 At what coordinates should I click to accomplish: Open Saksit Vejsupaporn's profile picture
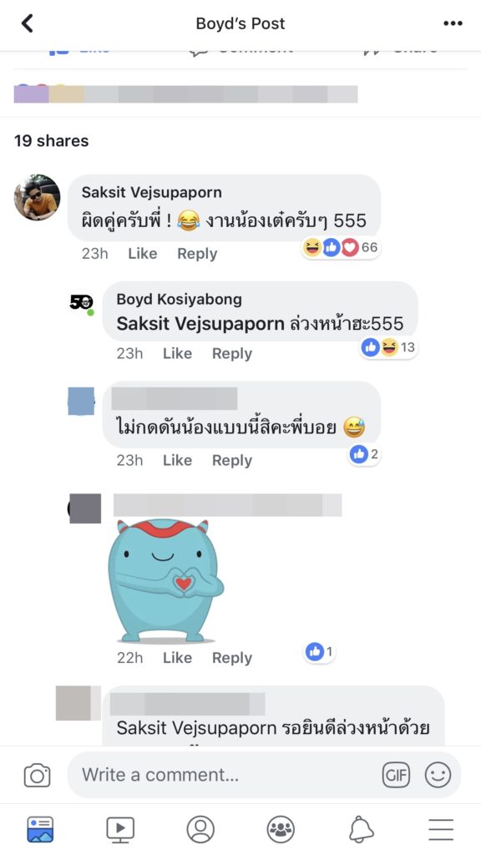(x=37, y=197)
